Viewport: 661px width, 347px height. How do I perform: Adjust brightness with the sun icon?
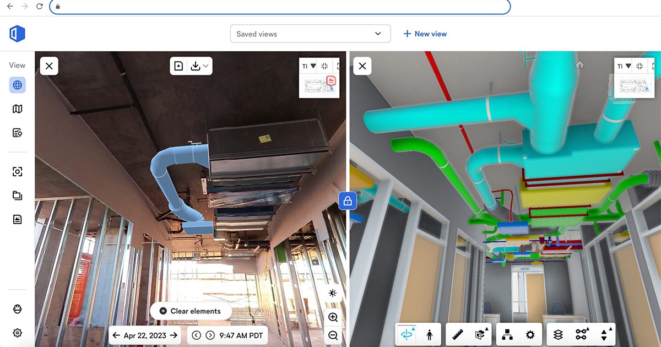point(332,293)
